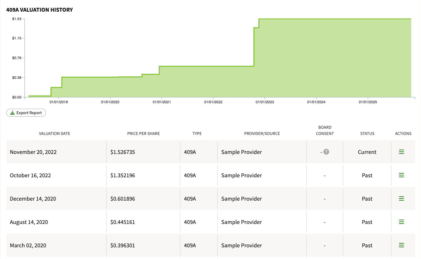Click the Export Report button
Screen dimensions: 421x259
[x=26, y=113]
